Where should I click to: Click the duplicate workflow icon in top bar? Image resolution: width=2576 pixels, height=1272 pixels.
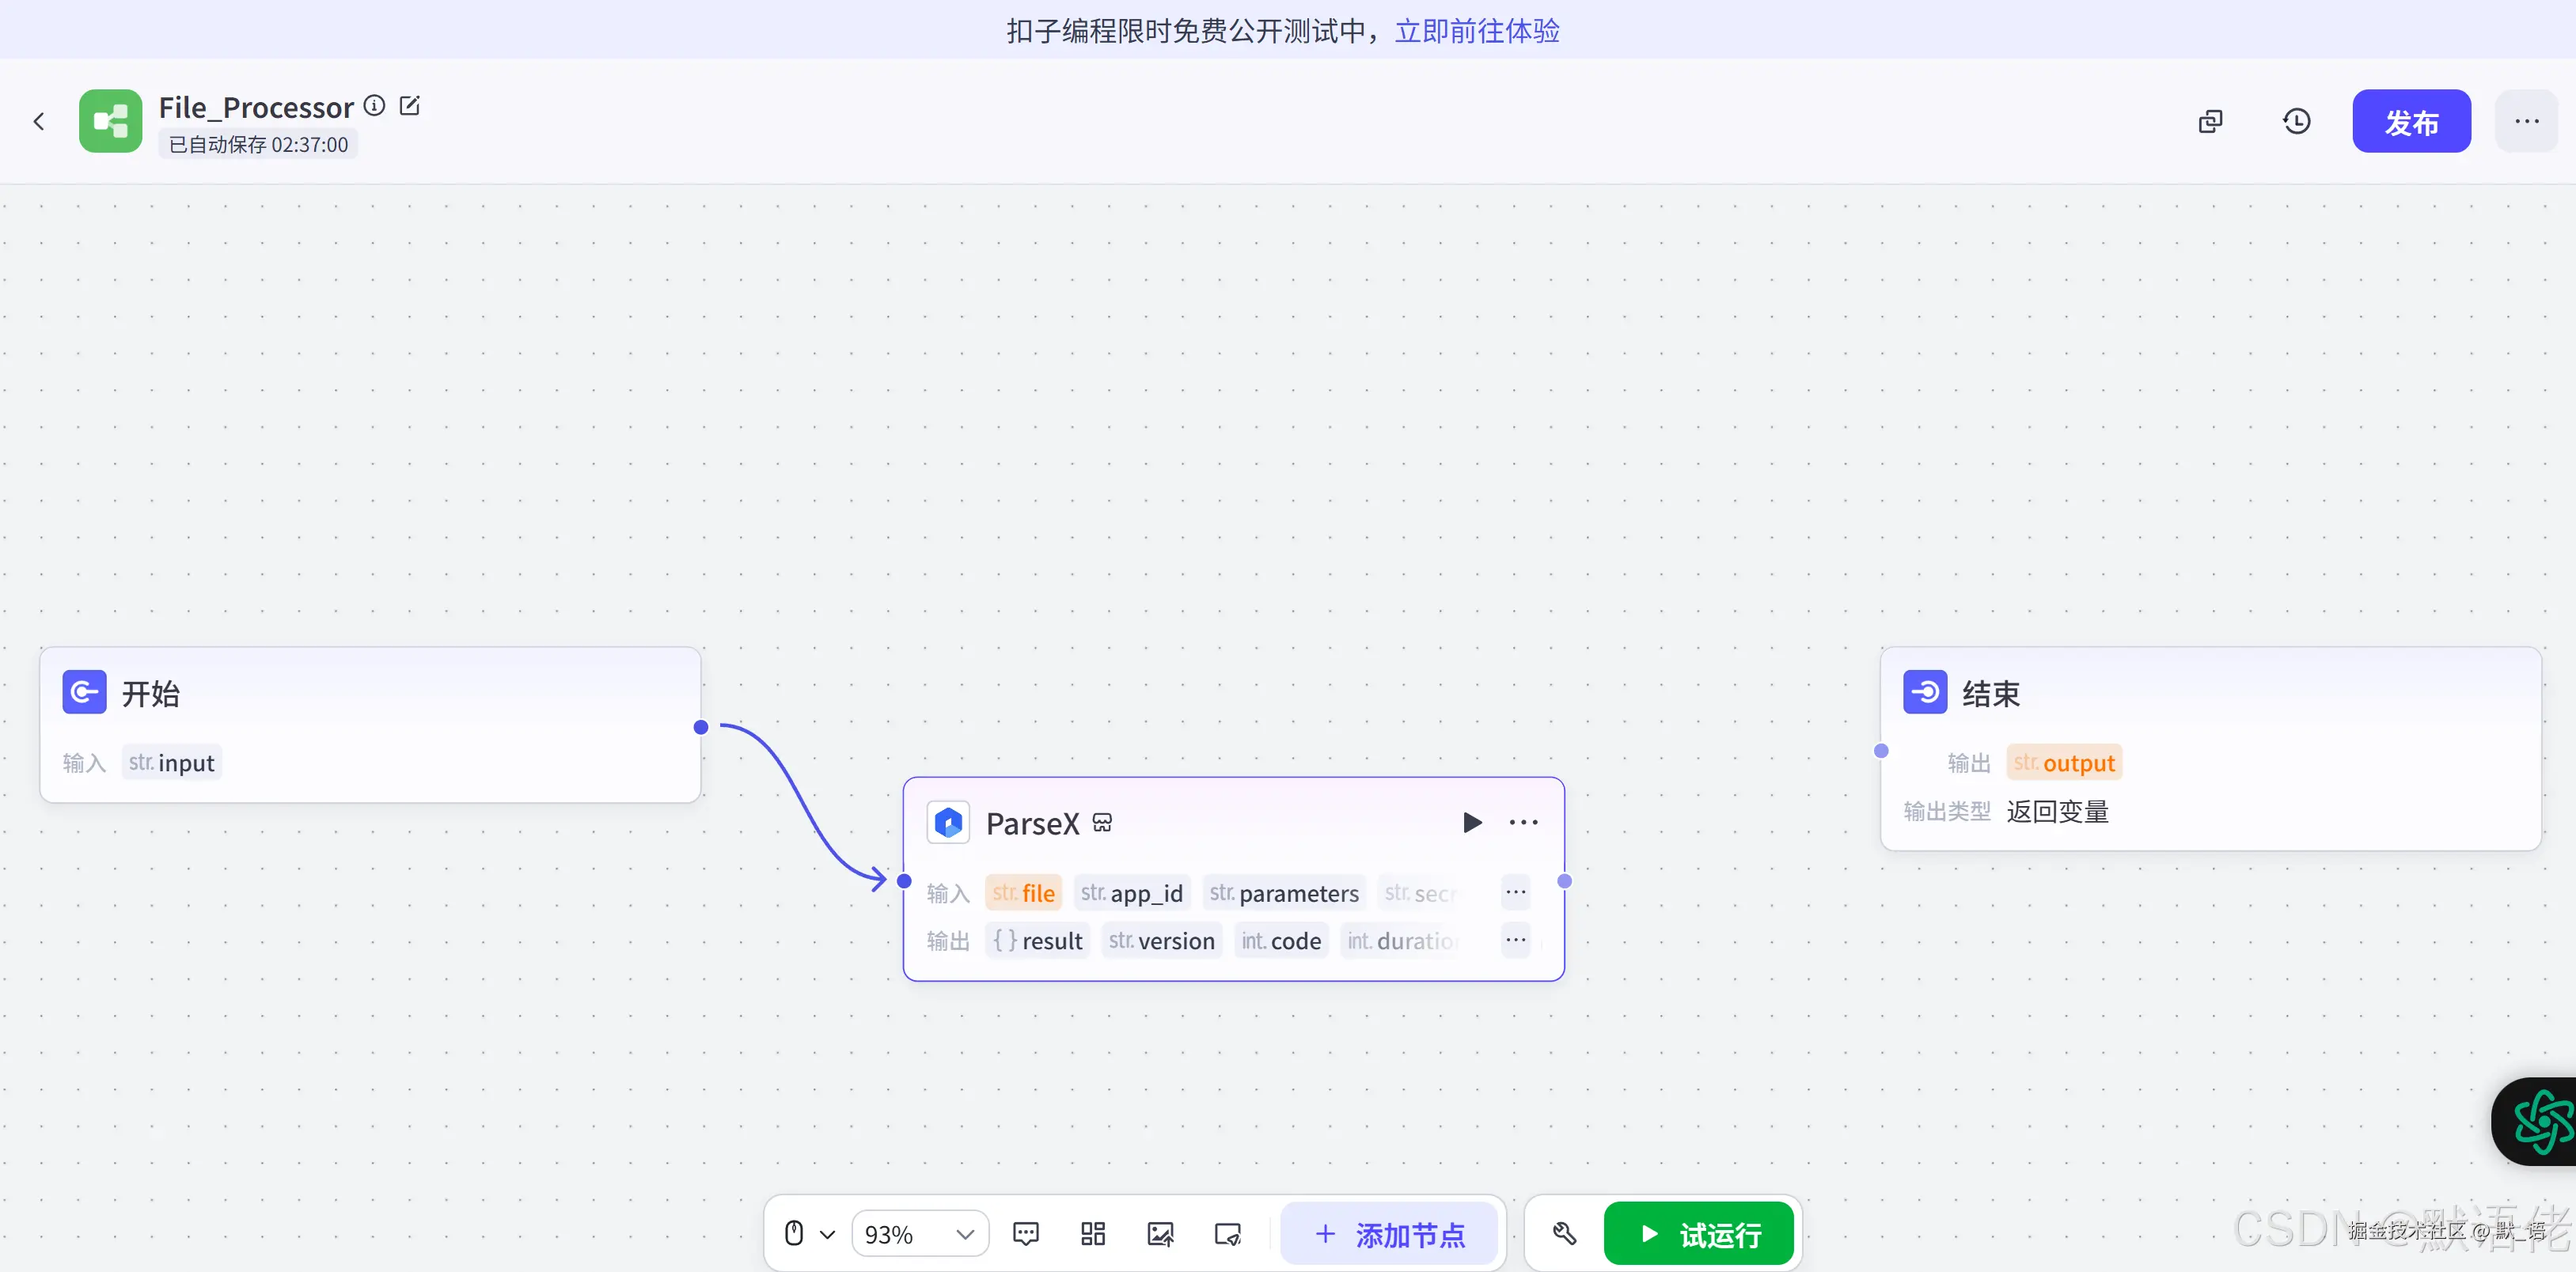coord(2211,121)
